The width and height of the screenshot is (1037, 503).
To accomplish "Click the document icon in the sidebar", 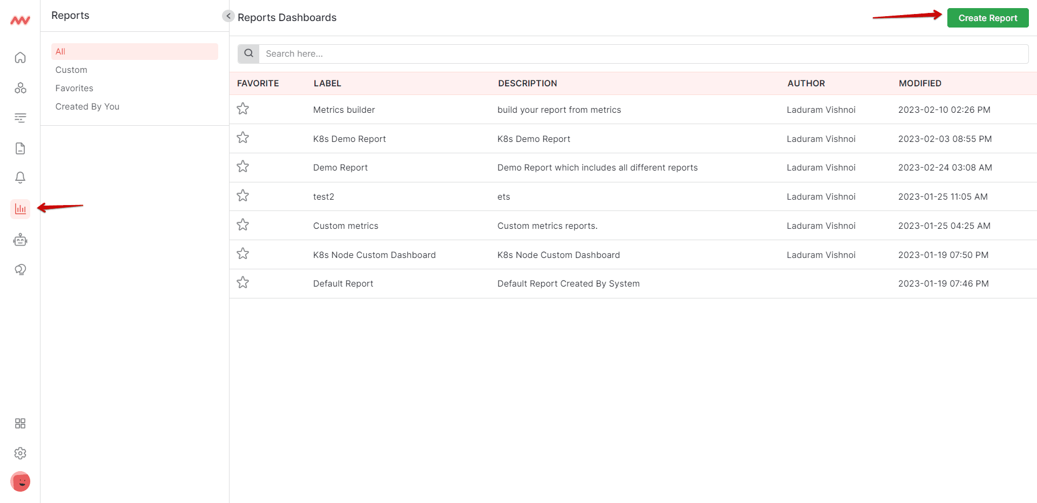I will 20,148.
